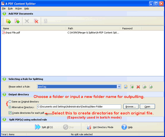Maximize the A-PDF Content Splitter window
The image size is (165, 137).
point(156,4)
